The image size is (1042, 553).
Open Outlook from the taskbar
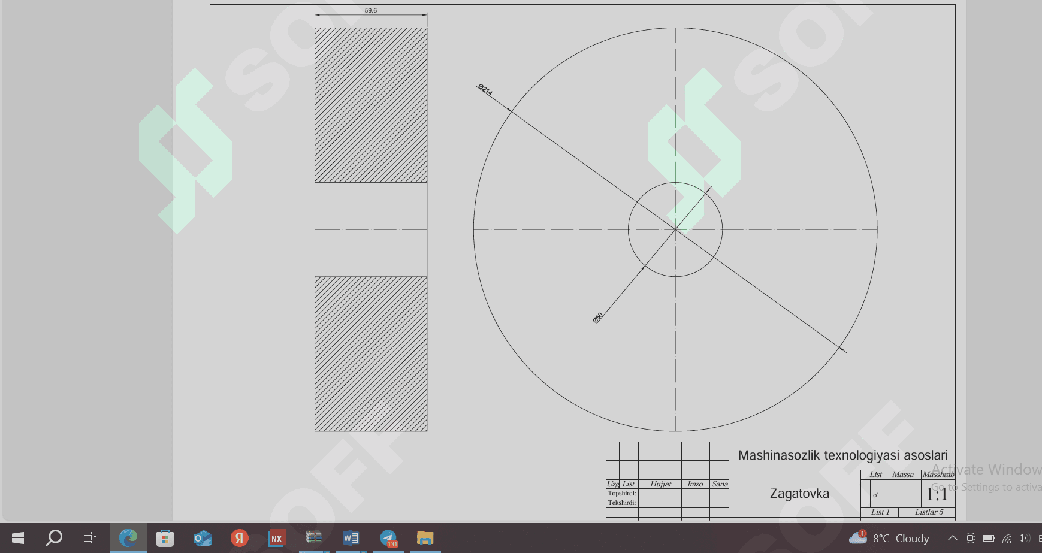(202, 538)
